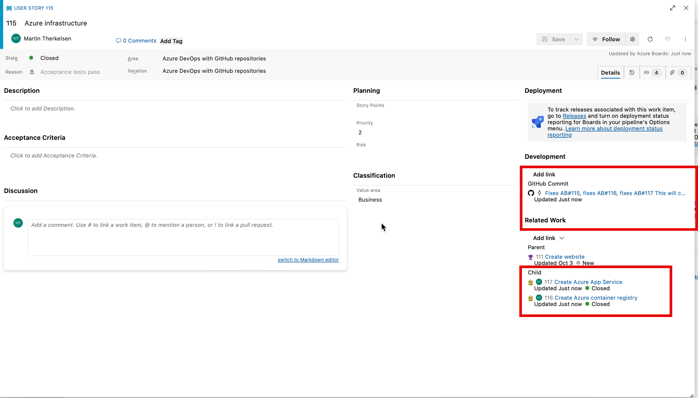
Task: Click avatar next to item 117
Action: coord(539,282)
